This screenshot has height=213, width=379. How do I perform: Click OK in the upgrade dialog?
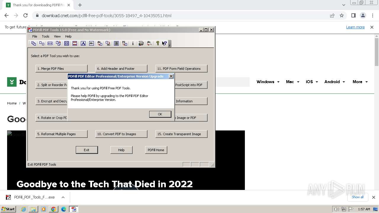pyautogui.click(x=160, y=114)
